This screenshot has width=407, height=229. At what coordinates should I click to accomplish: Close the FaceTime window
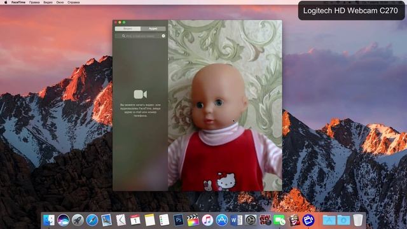point(116,23)
